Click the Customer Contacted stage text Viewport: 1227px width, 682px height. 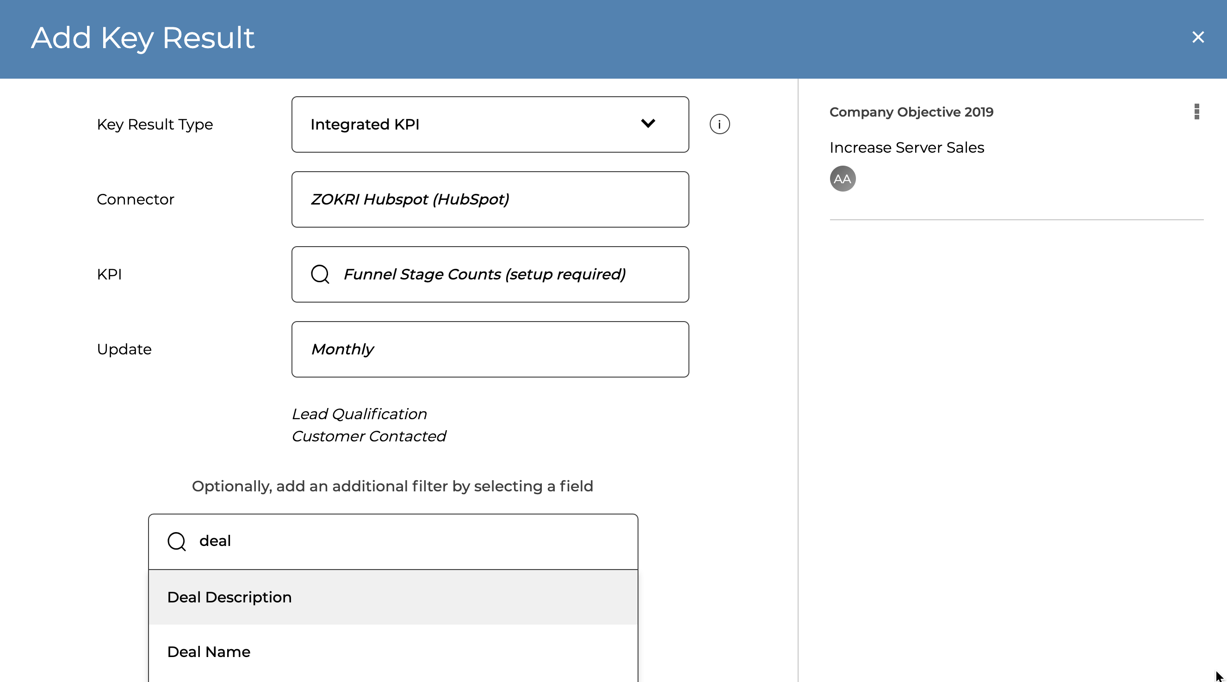(x=369, y=436)
